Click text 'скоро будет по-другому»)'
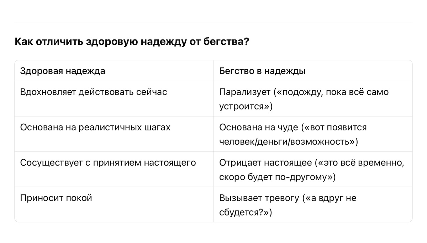The image size is (427, 243). click(x=277, y=177)
